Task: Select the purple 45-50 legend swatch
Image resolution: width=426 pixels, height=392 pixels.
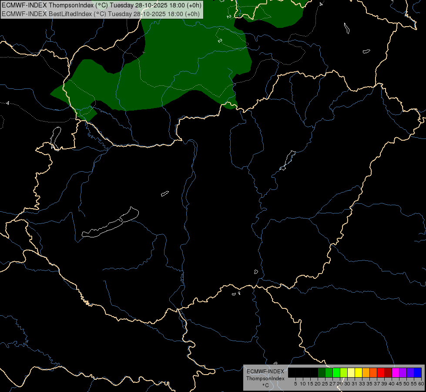Action: tap(403, 372)
